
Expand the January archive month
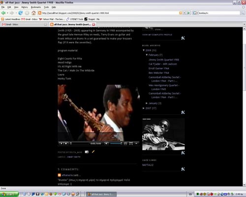[147, 103]
